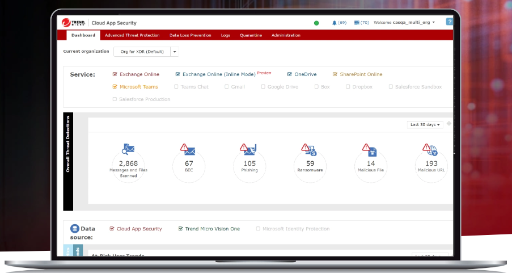Viewport: 512px width, 273px height.
Task: Toggle Cloud App Security data source checkbox
Action: point(112,229)
